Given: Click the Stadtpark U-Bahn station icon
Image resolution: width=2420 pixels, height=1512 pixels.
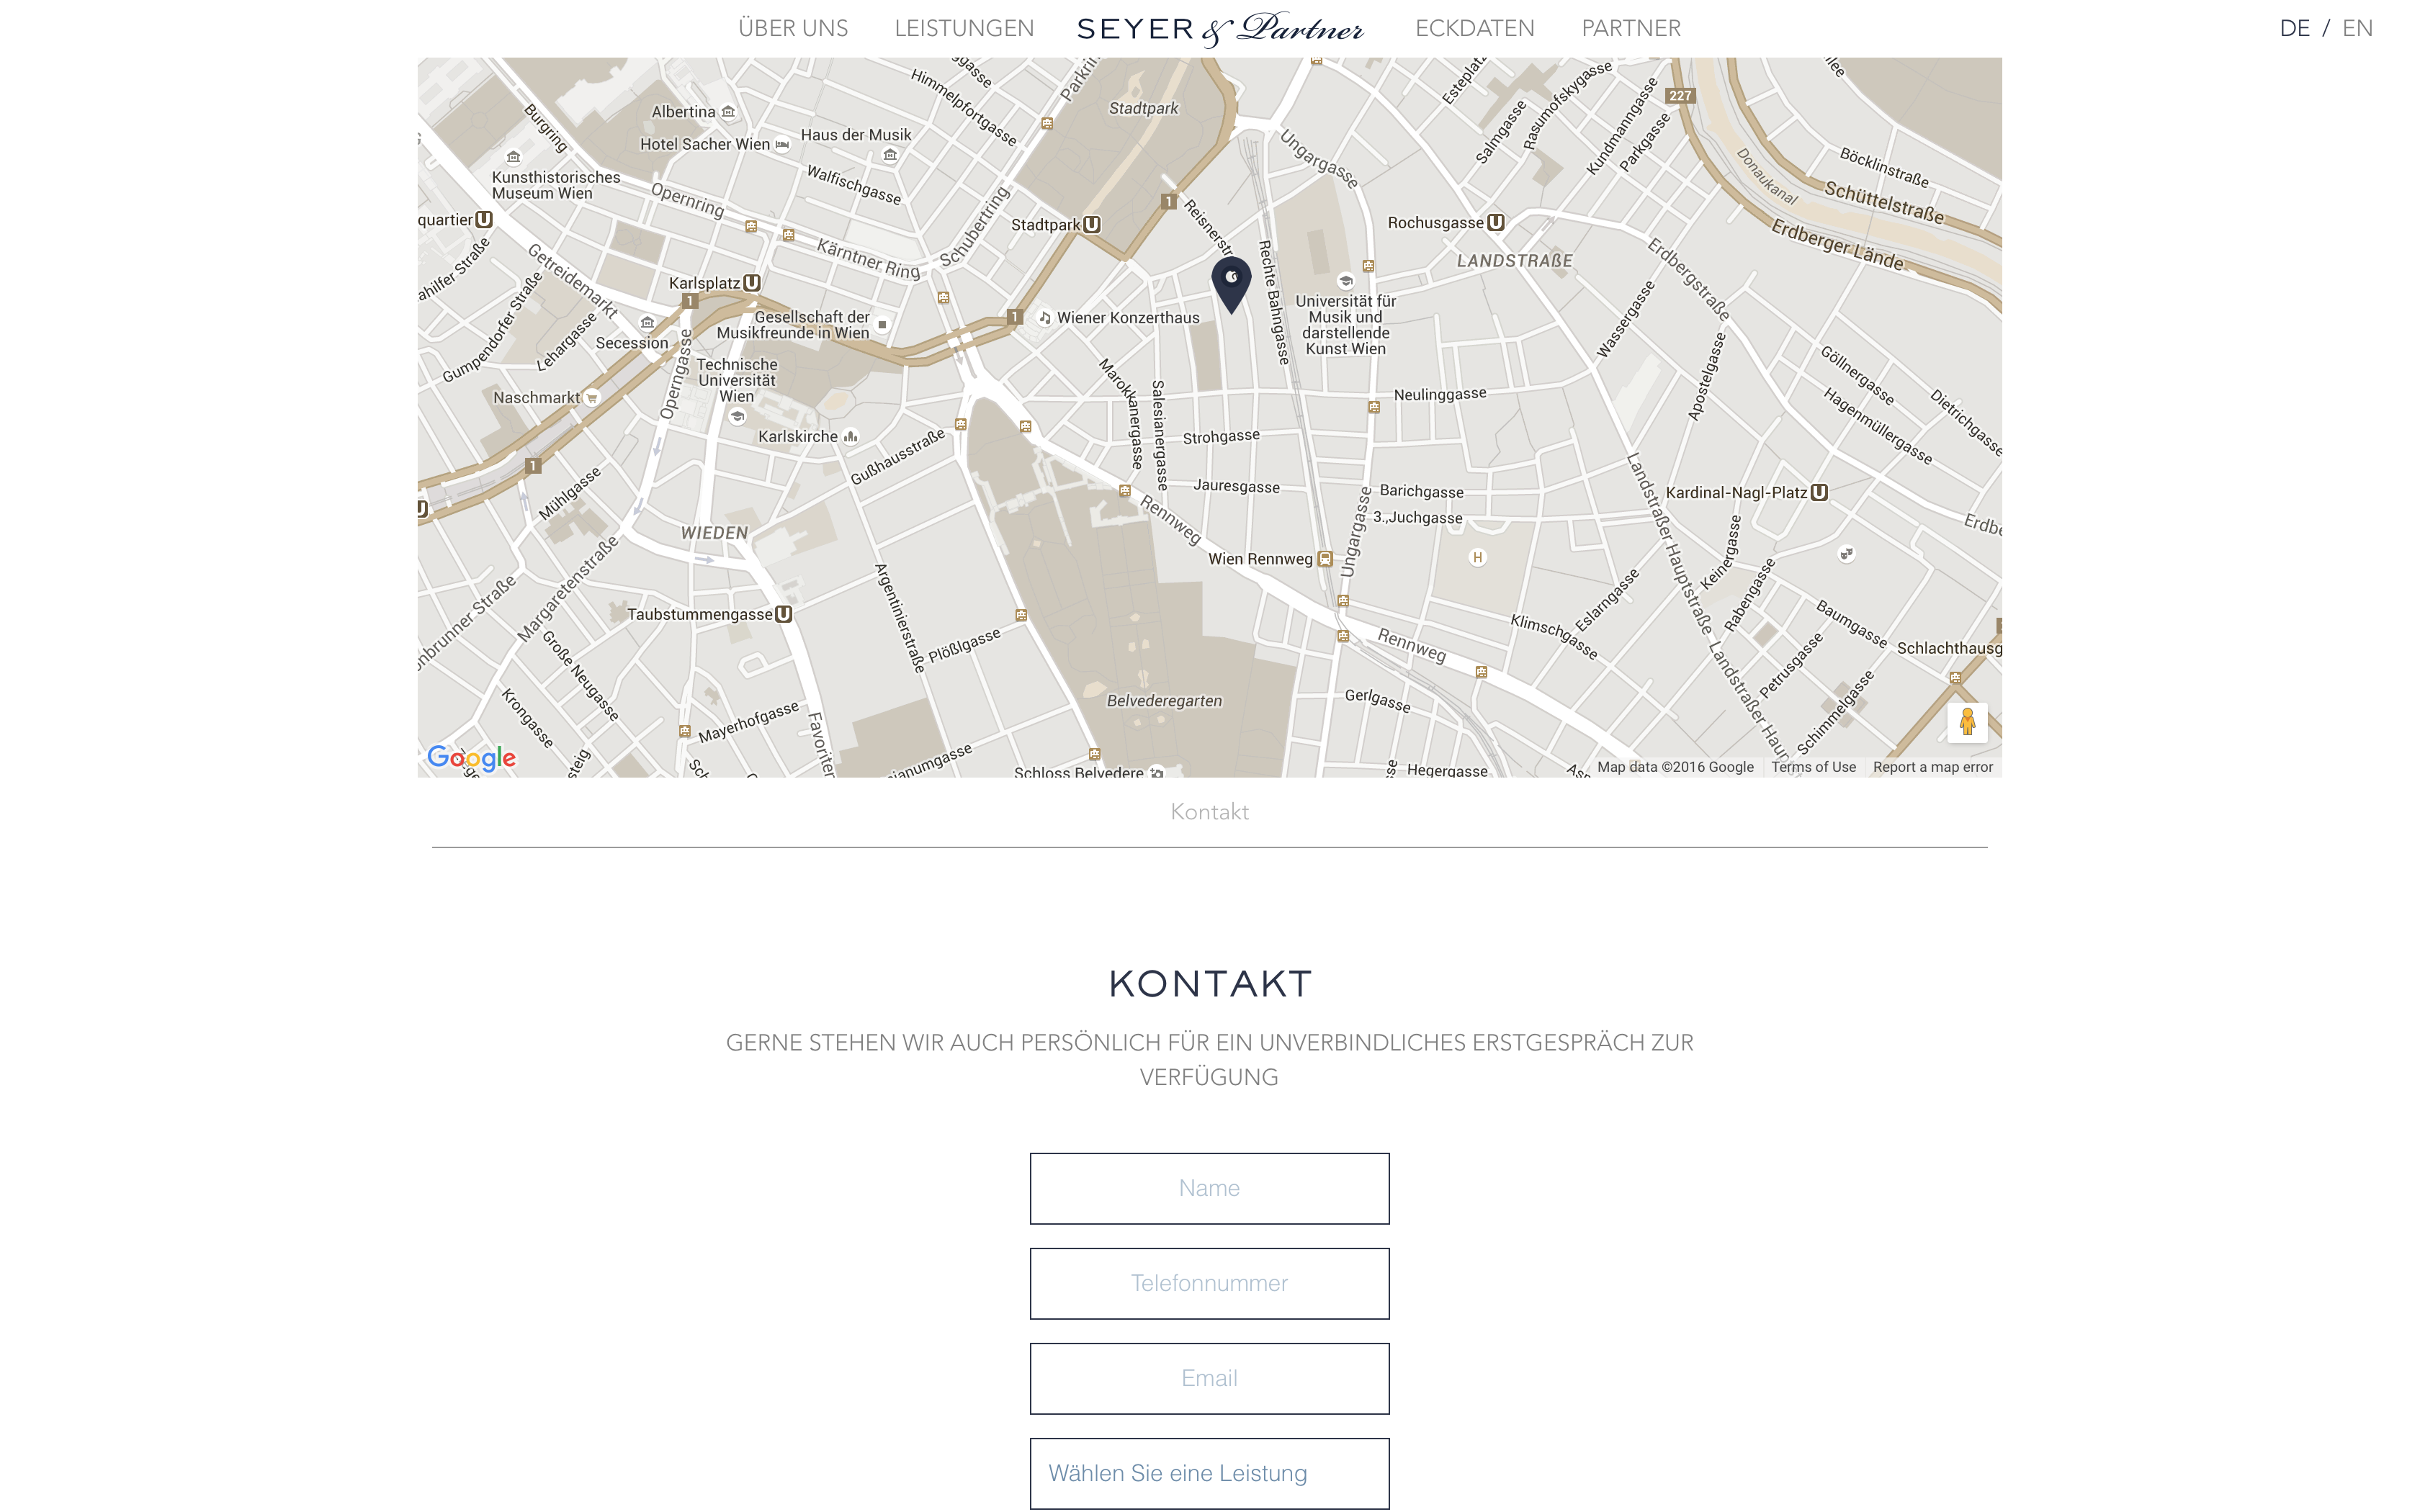Looking at the screenshot, I should [x=1092, y=225].
